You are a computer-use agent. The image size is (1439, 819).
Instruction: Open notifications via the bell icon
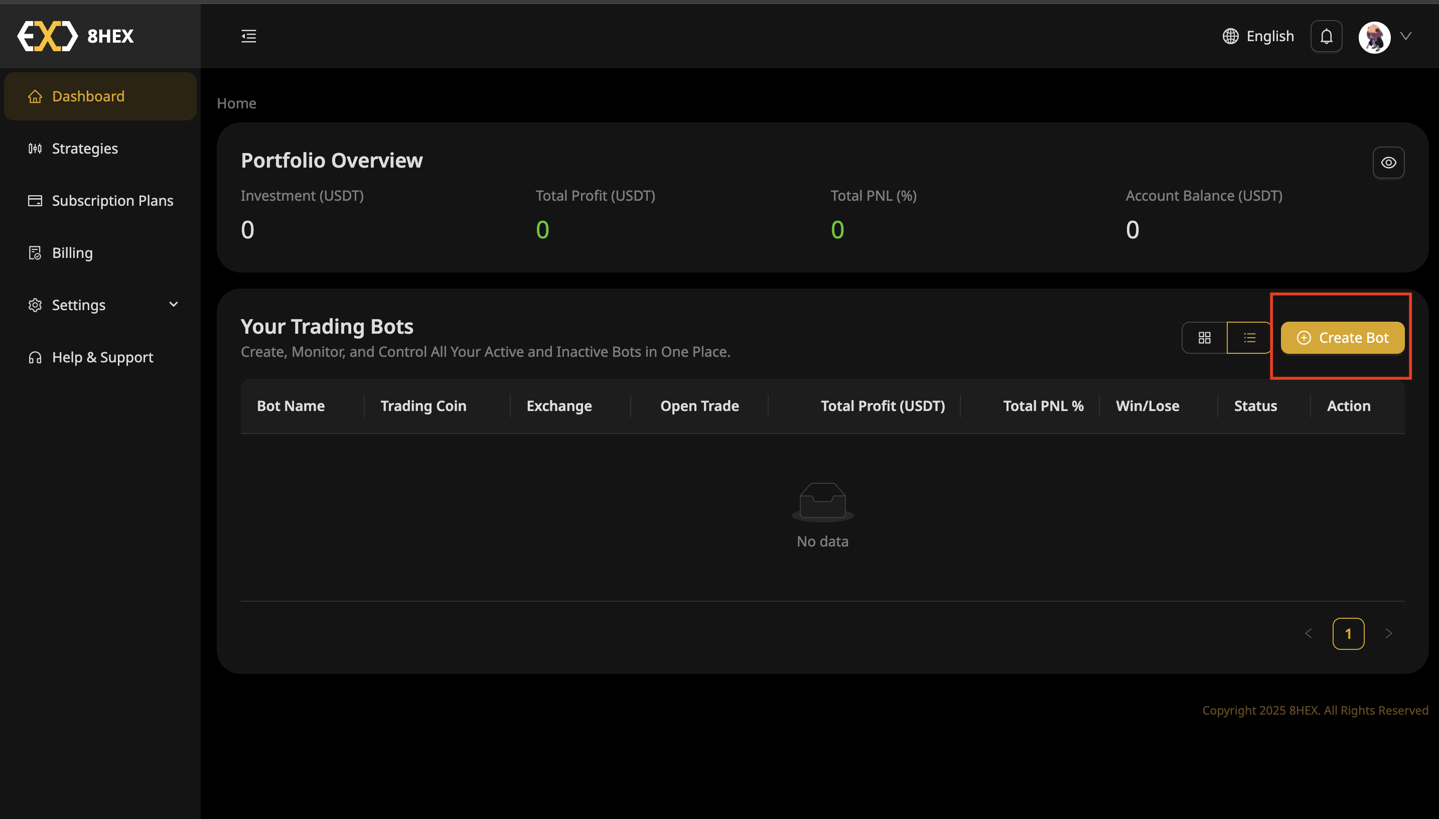pyautogui.click(x=1326, y=36)
